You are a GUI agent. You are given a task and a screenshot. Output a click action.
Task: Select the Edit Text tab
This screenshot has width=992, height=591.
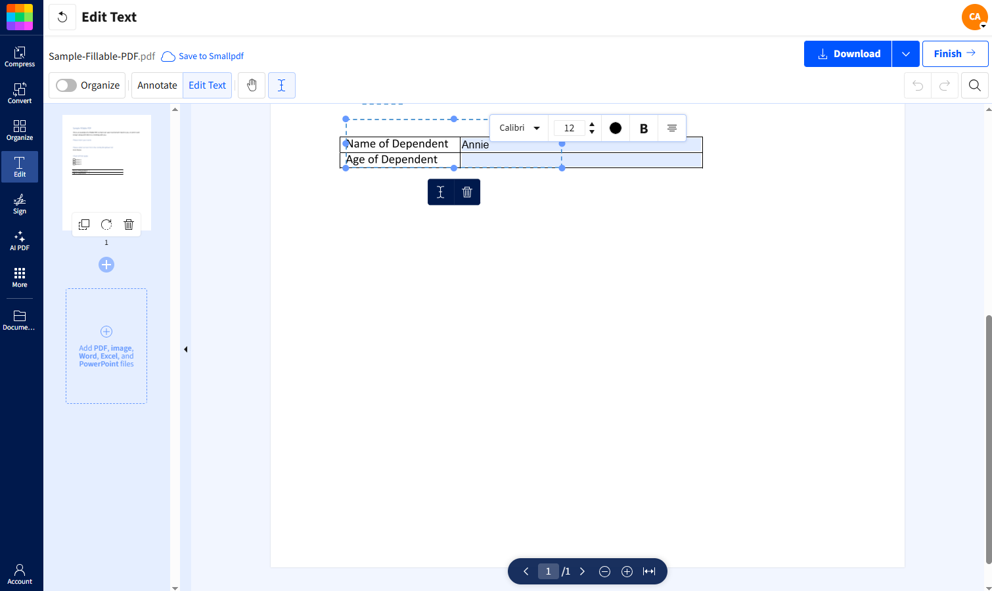click(207, 85)
